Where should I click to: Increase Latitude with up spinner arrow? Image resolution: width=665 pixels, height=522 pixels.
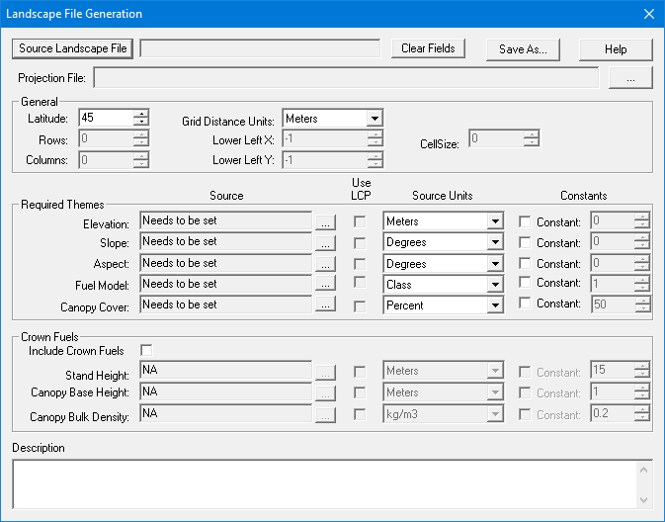point(140,114)
